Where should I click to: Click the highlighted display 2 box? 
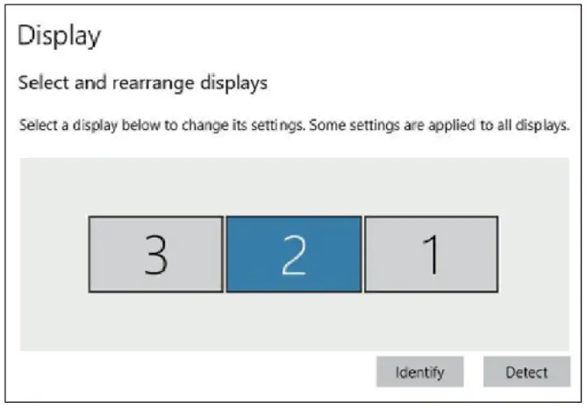point(293,254)
